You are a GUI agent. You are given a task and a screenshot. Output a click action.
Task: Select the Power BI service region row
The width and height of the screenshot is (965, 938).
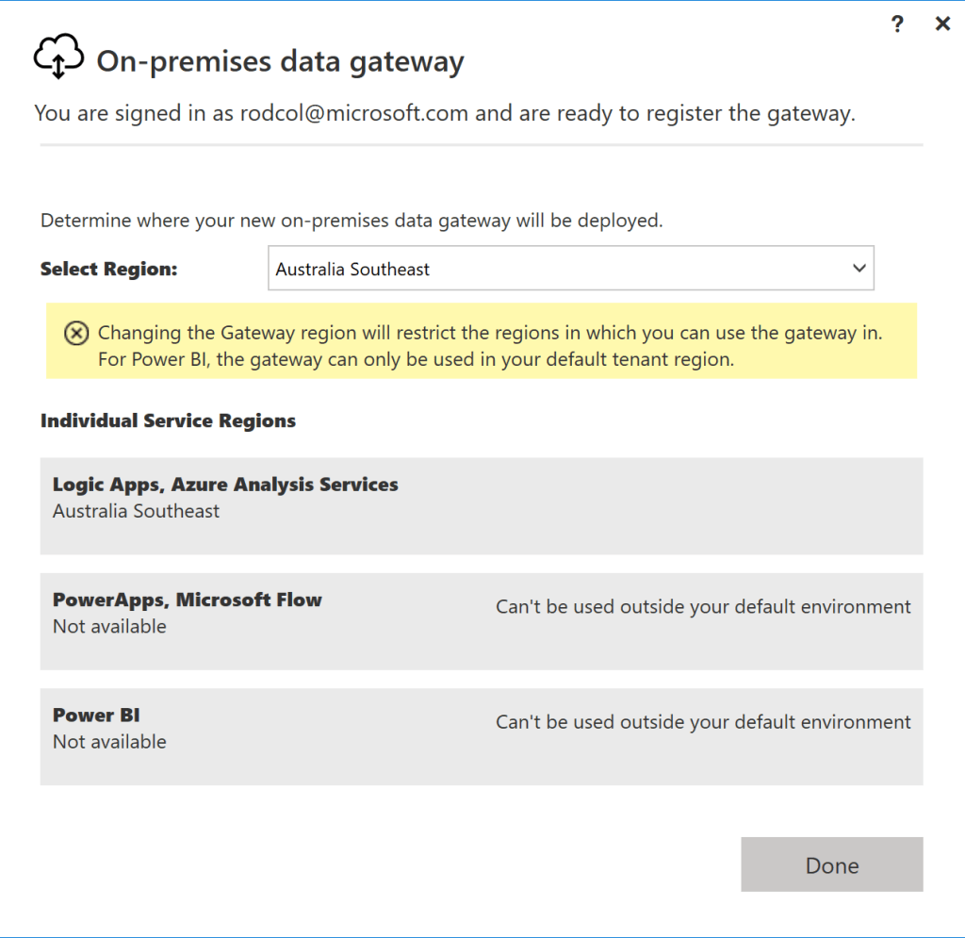(x=481, y=736)
